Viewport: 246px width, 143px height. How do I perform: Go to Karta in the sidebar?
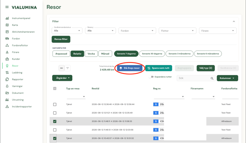click(15, 25)
